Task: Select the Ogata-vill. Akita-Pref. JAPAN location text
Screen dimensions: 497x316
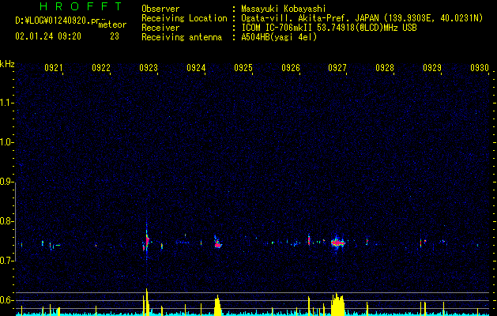Action: point(362,18)
